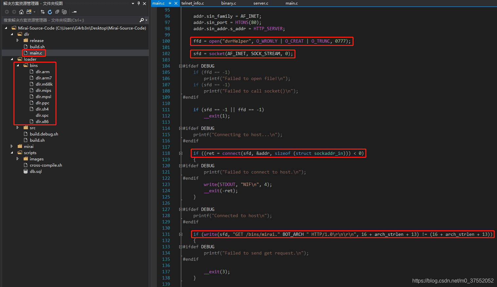Toggle the auto-hide pin on Solution Explorer

(x=139, y=4)
